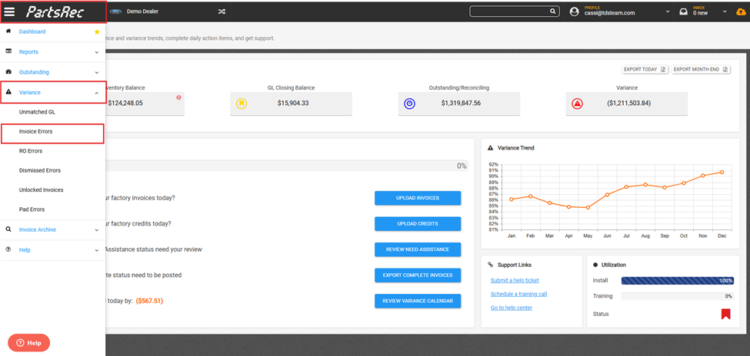The height and width of the screenshot is (356, 750).
Task: Open the inbox dropdown arrow
Action: (x=725, y=12)
